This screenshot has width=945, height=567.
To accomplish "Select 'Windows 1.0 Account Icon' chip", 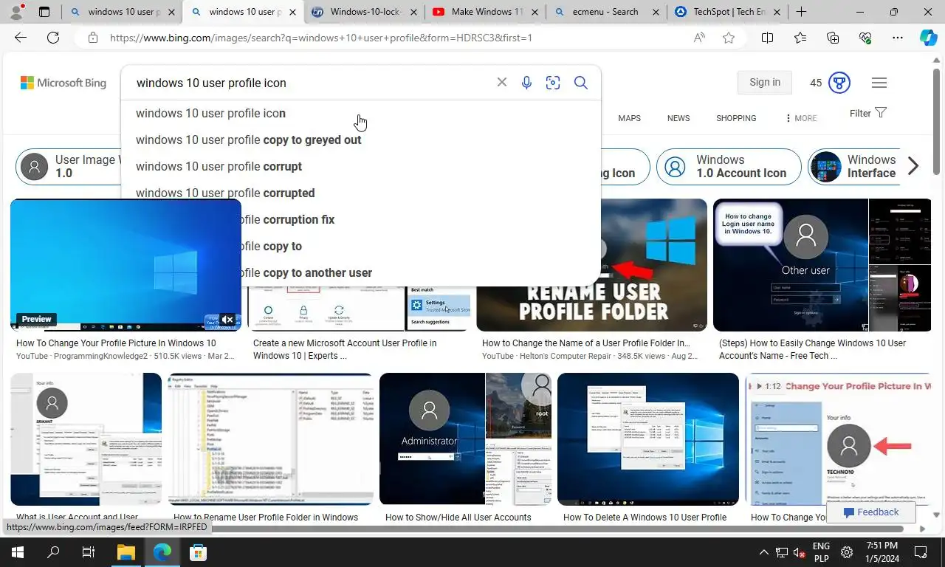I will [729, 166].
